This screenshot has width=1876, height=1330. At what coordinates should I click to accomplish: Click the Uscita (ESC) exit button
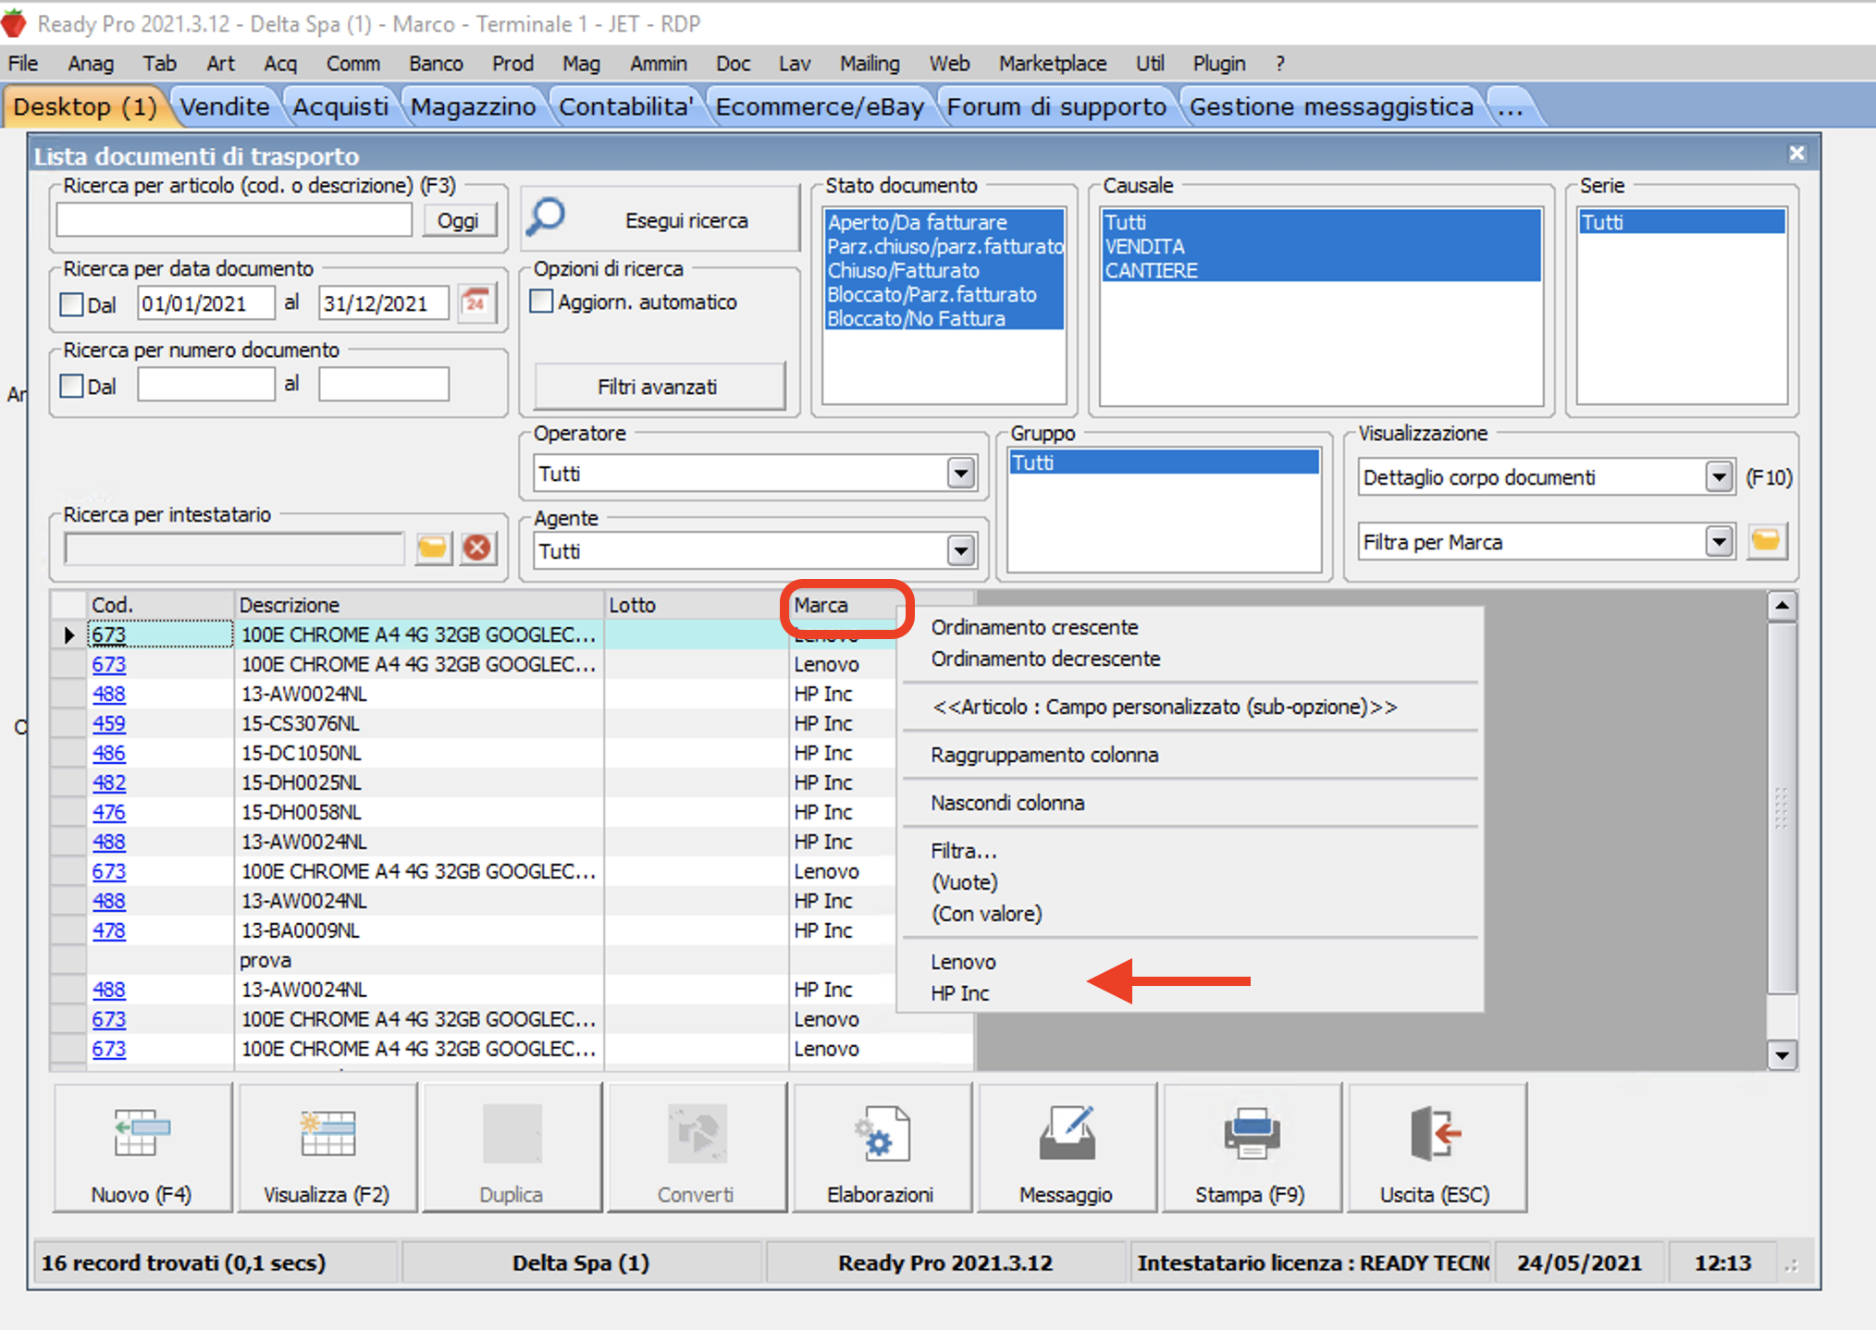click(x=1436, y=1148)
